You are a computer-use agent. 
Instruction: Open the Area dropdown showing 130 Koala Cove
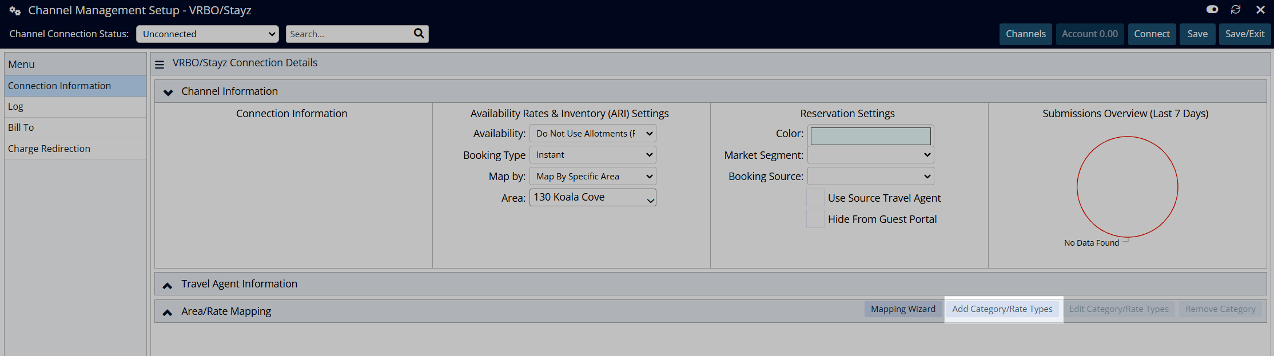593,197
